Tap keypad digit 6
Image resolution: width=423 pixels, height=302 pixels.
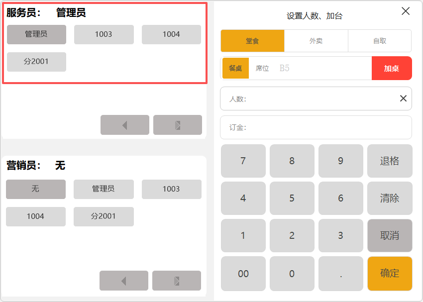[x=341, y=198]
